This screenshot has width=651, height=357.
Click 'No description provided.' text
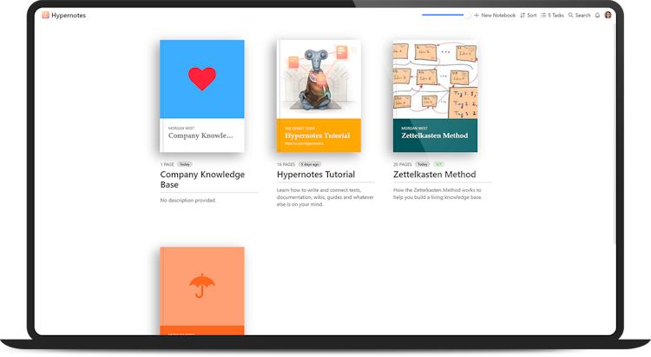[188, 201]
